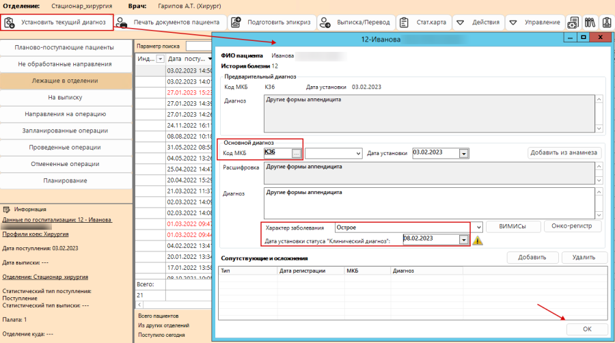Click the Параметр поиска search field
This screenshot has height=343, width=615.
[x=199, y=46]
